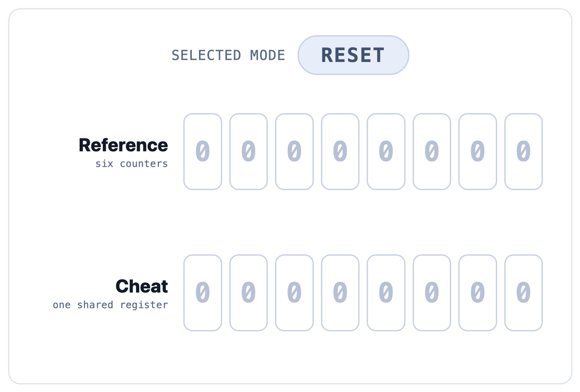Click the RESET mode pill
This screenshot has height=392, width=580.
353,55
